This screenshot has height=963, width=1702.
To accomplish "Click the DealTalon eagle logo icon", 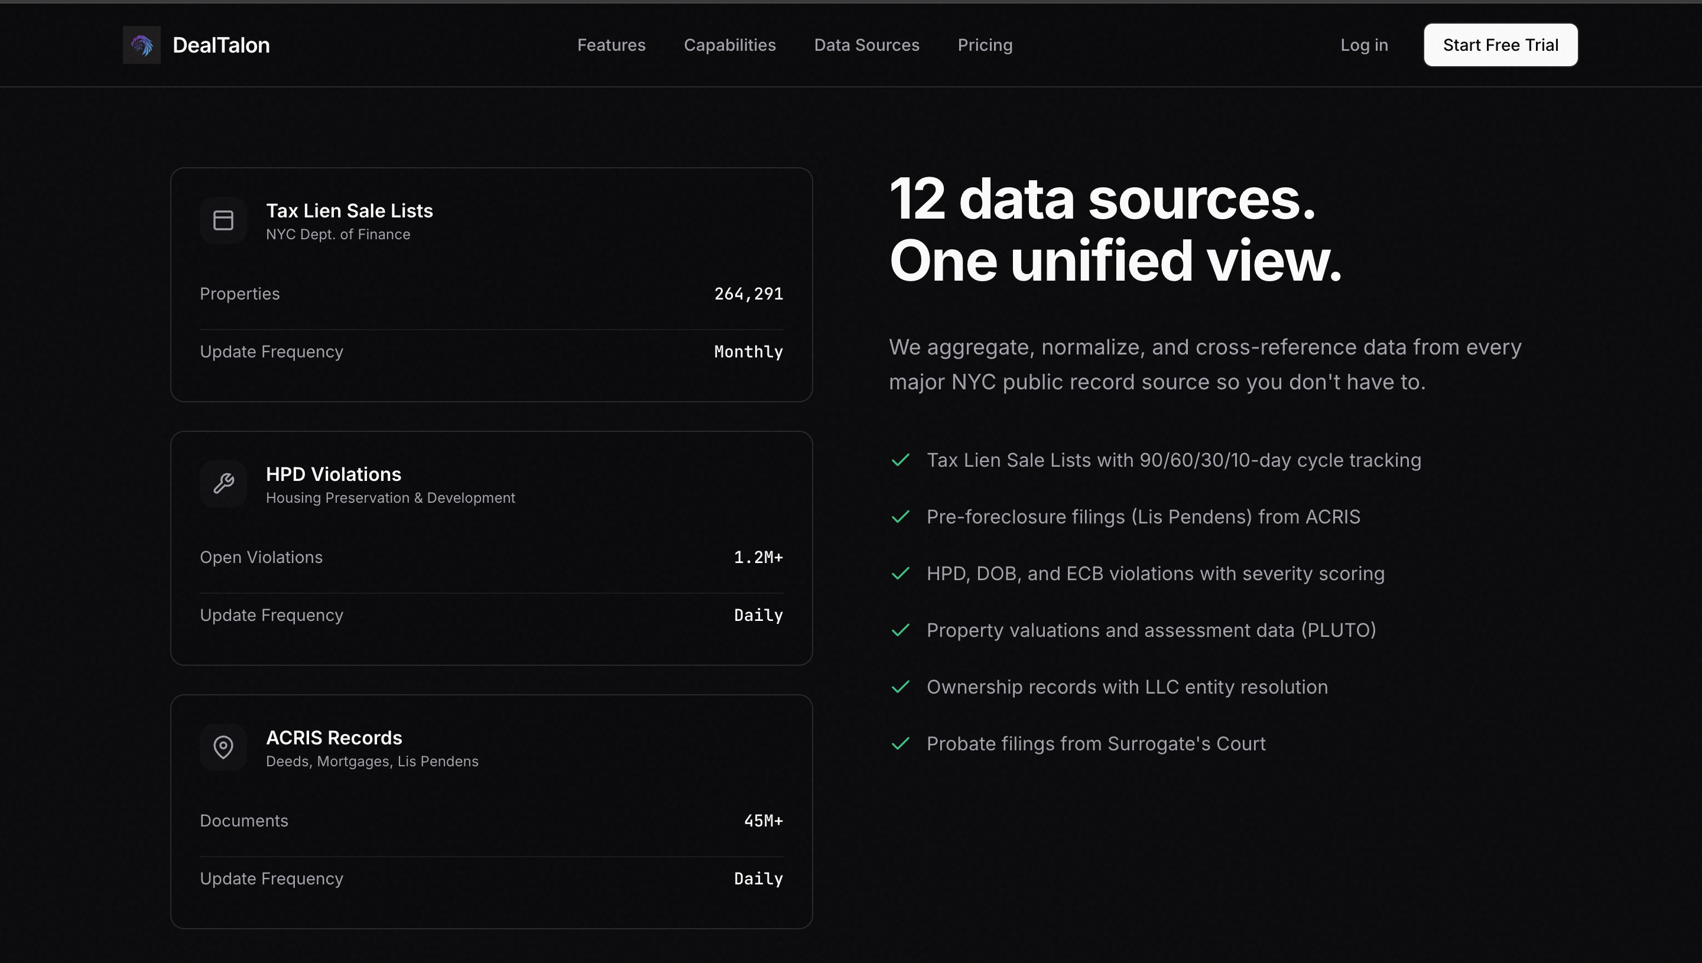I will pyautogui.click(x=142, y=45).
